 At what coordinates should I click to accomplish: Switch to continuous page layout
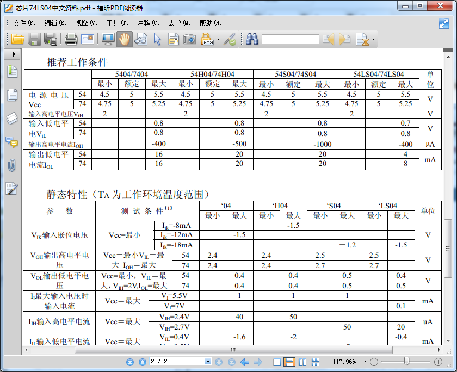(289, 362)
